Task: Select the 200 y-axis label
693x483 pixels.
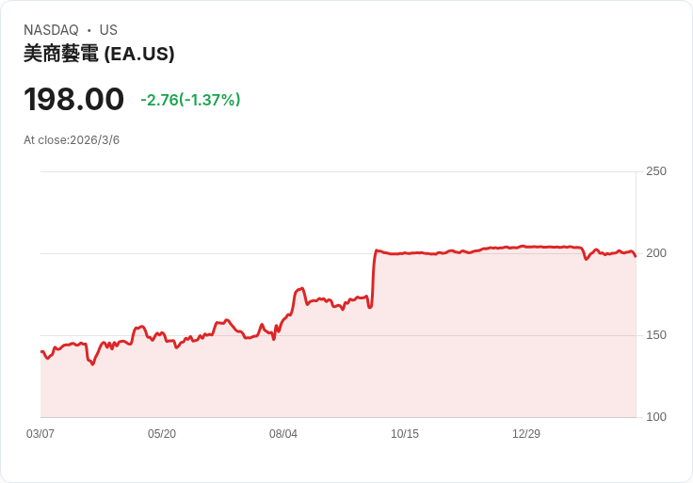Action: (x=656, y=253)
